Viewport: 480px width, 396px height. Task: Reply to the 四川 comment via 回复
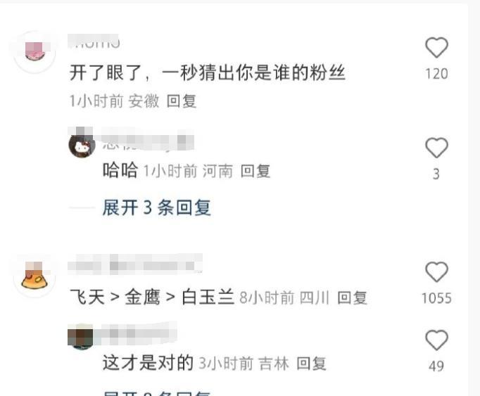pyautogui.click(x=352, y=298)
